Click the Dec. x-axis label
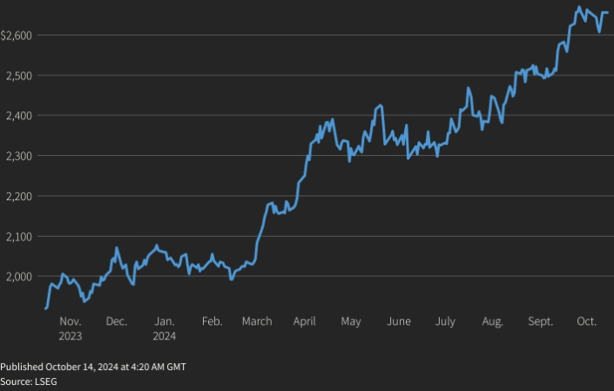 coord(117,321)
